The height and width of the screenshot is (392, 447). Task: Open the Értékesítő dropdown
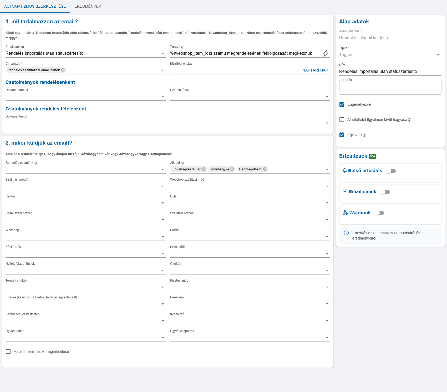click(250, 253)
